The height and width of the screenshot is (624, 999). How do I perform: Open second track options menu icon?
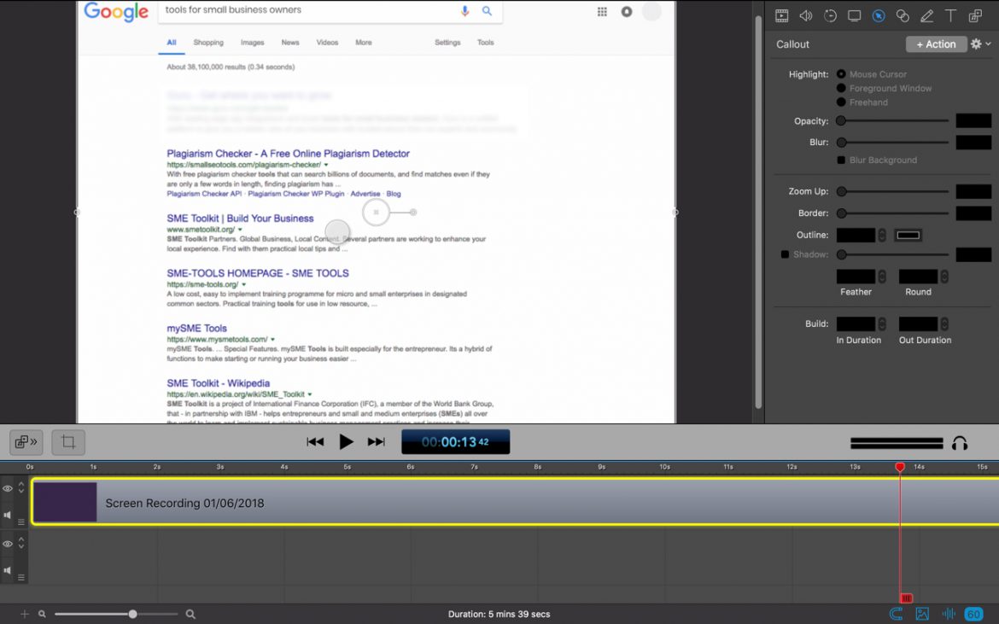click(x=21, y=578)
